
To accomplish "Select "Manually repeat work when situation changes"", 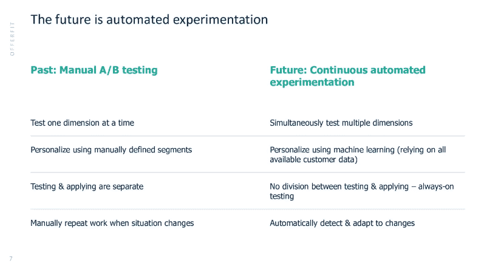I will (112, 223).
